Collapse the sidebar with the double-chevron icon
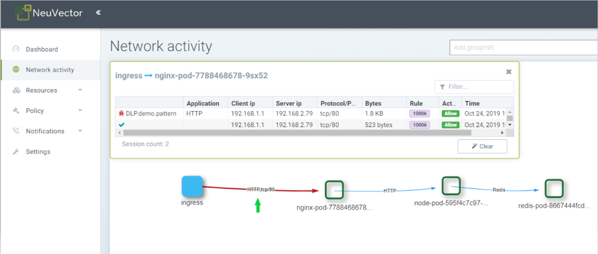Image resolution: width=598 pixels, height=254 pixels. [98, 13]
